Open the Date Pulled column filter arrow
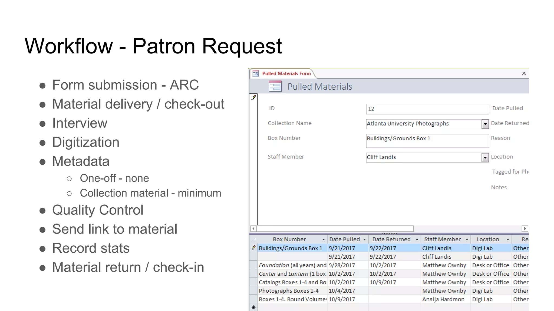The image size is (554, 311). pos(364,240)
